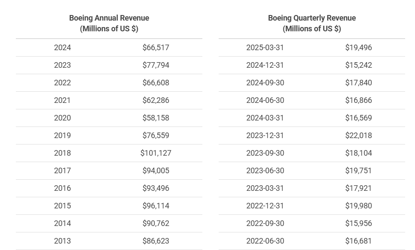Select the 2017 year cell
Image resolution: width=415 pixels, height=250 pixels.
click(63, 171)
